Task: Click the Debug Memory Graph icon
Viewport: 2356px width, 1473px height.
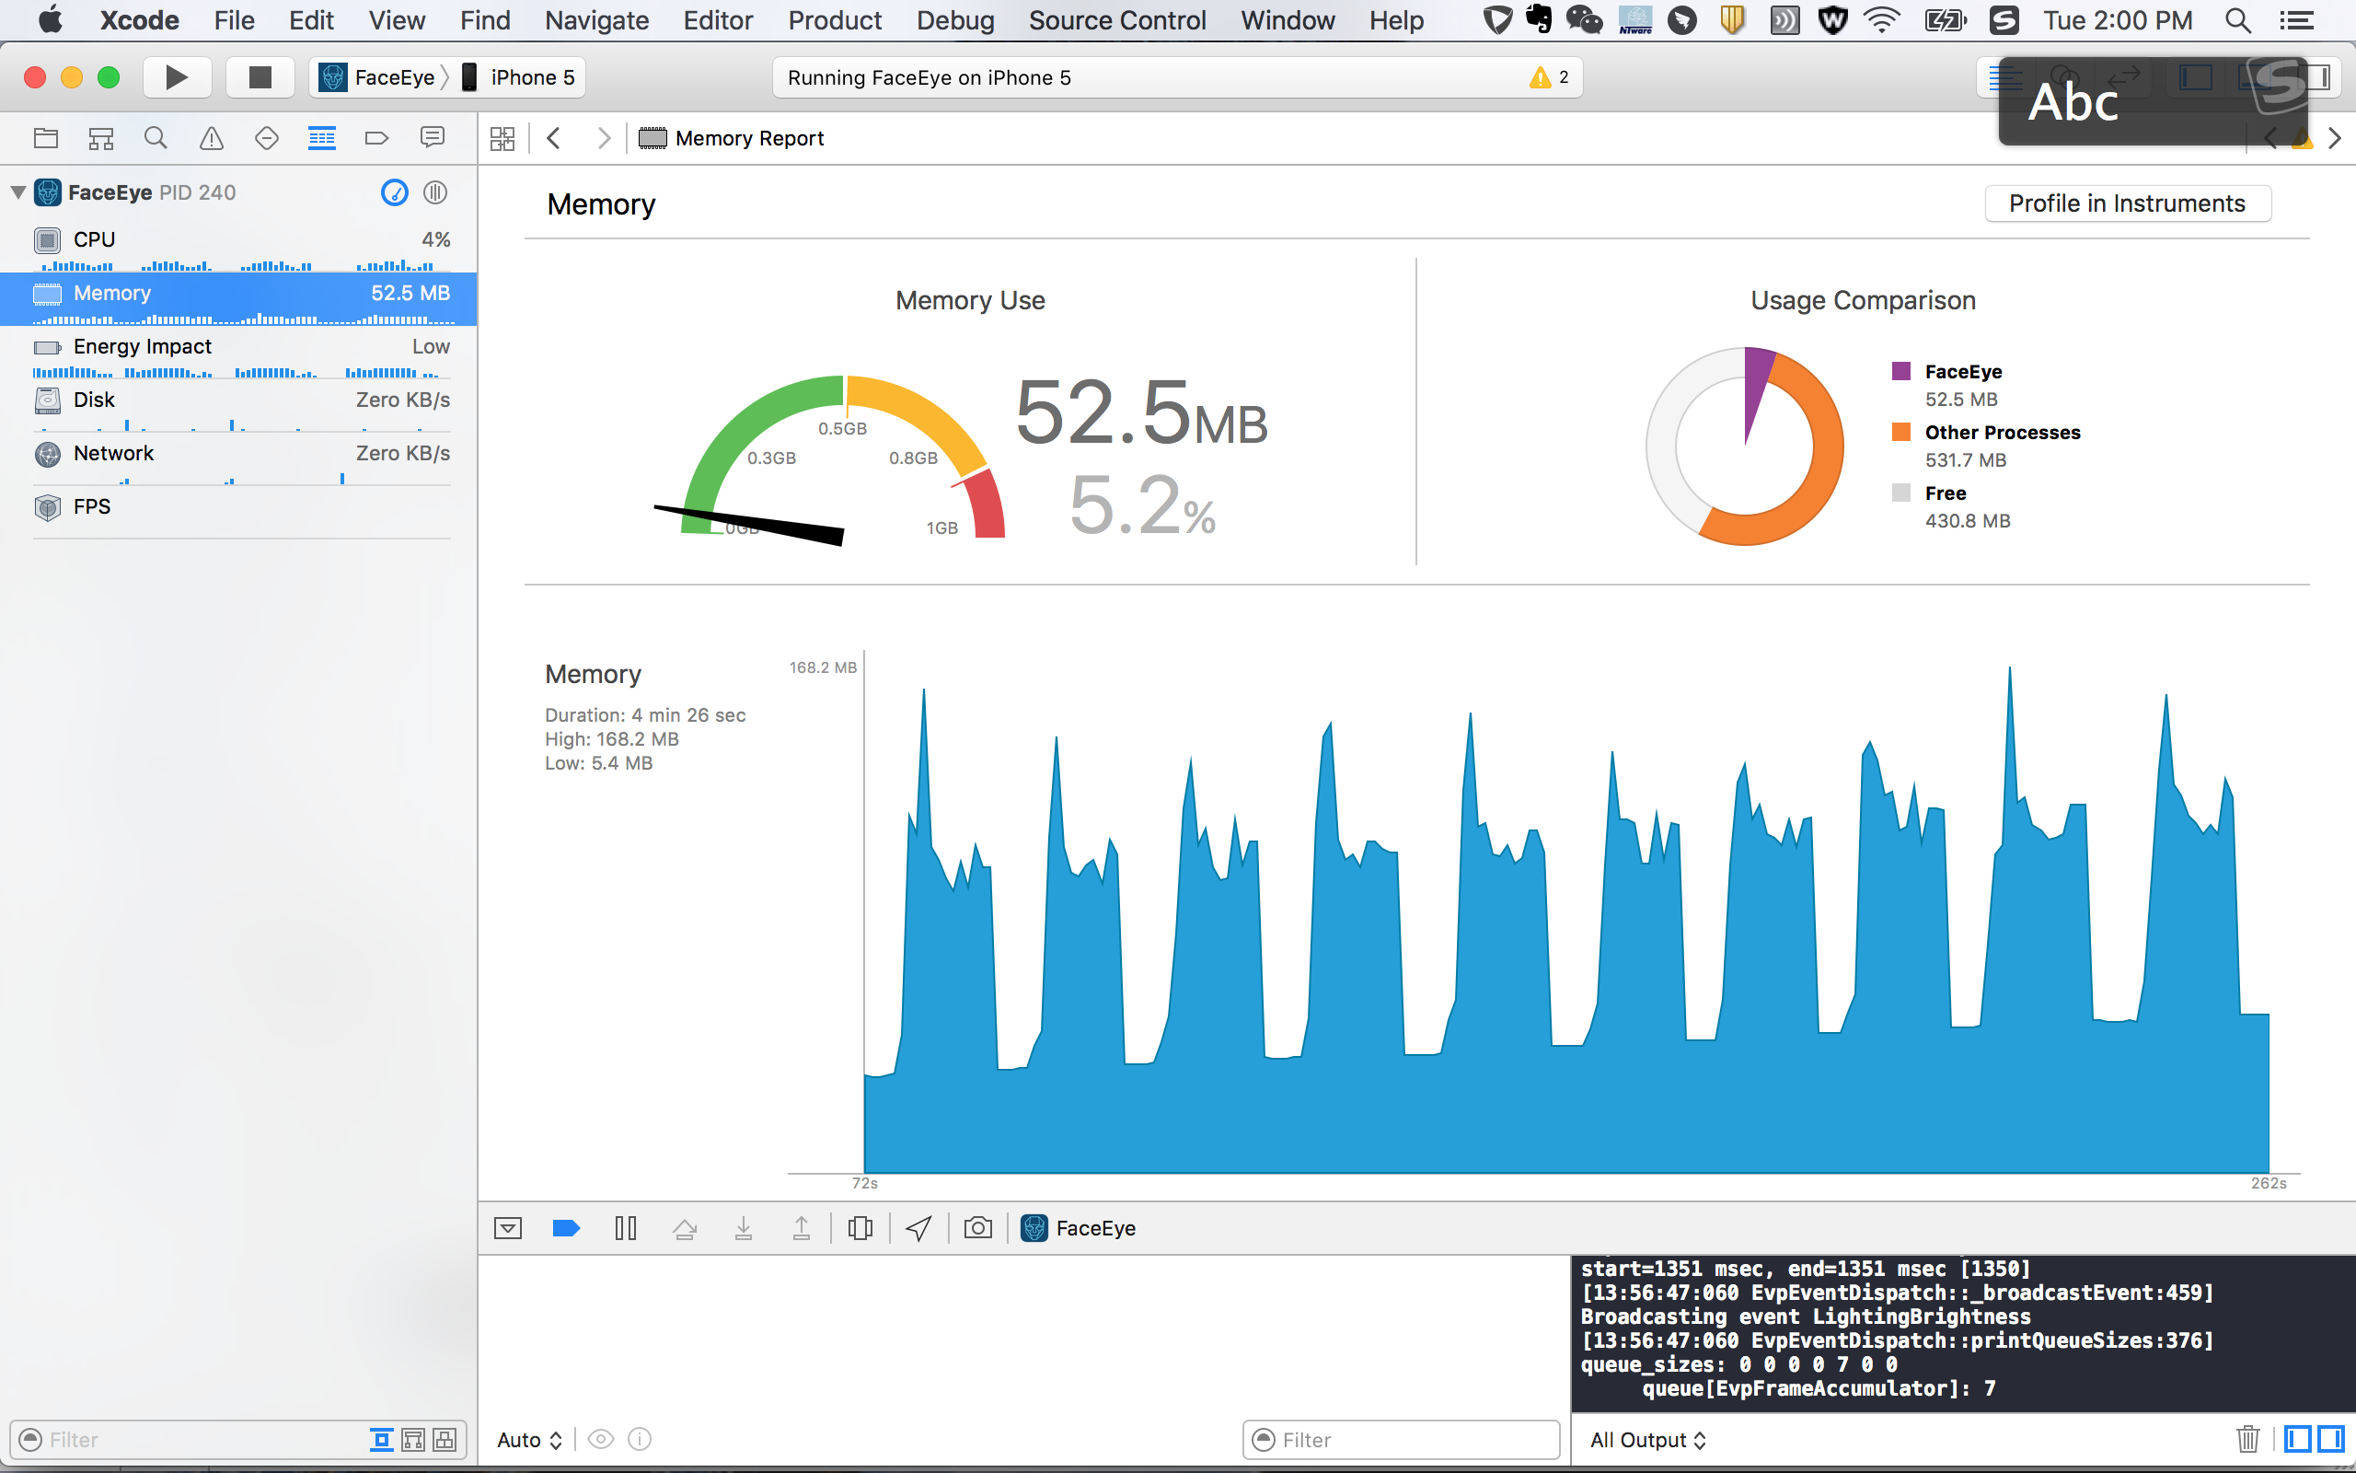Action: click(977, 1227)
